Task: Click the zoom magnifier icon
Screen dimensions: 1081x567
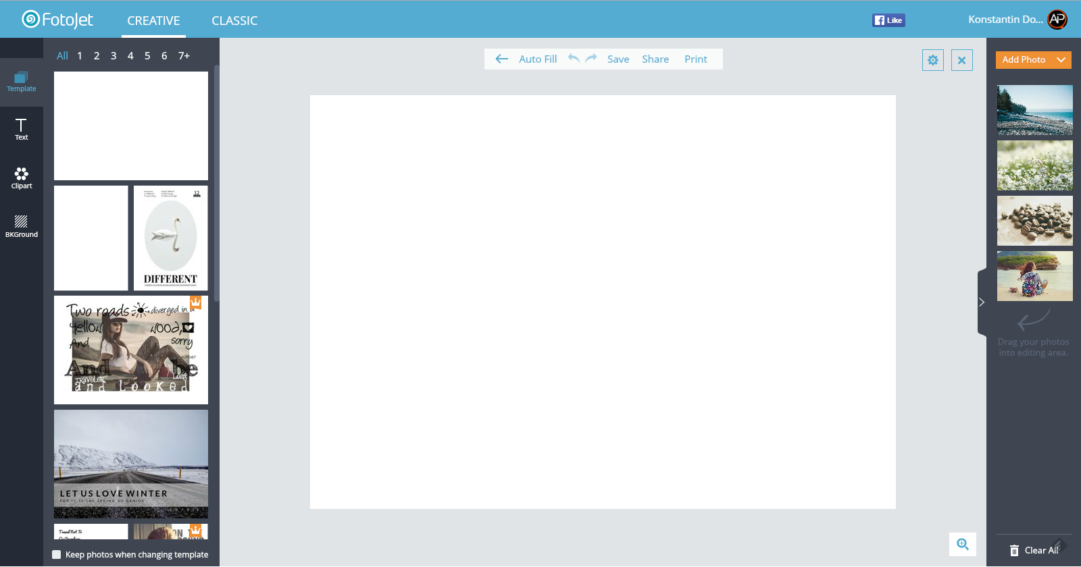Action: pos(963,544)
